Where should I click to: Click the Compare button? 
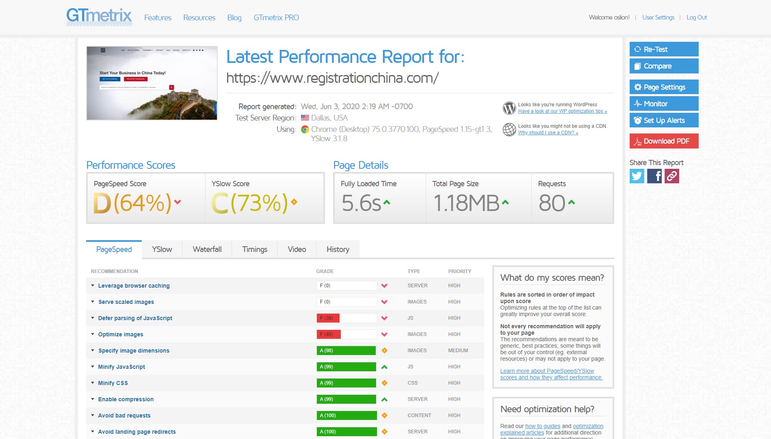pos(664,66)
